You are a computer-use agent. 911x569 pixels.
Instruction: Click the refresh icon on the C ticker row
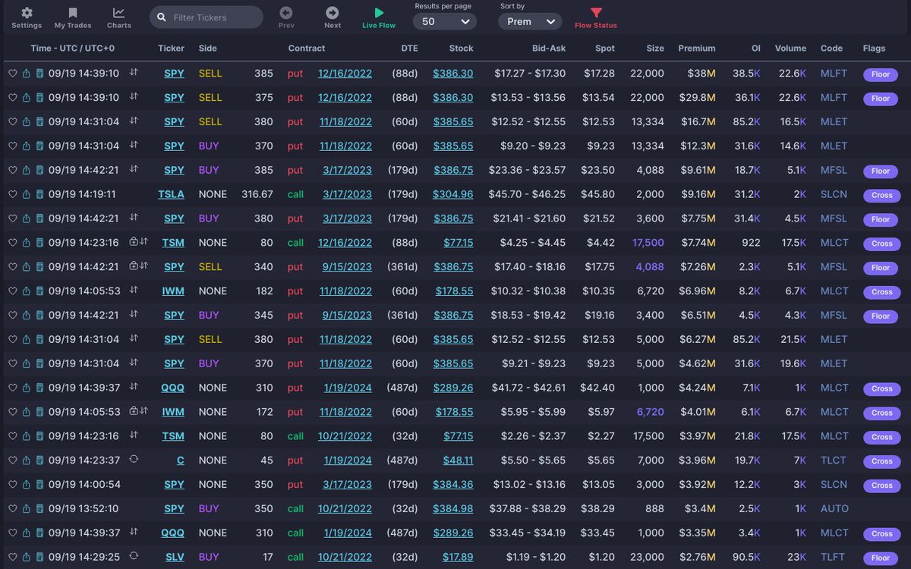[x=134, y=461]
